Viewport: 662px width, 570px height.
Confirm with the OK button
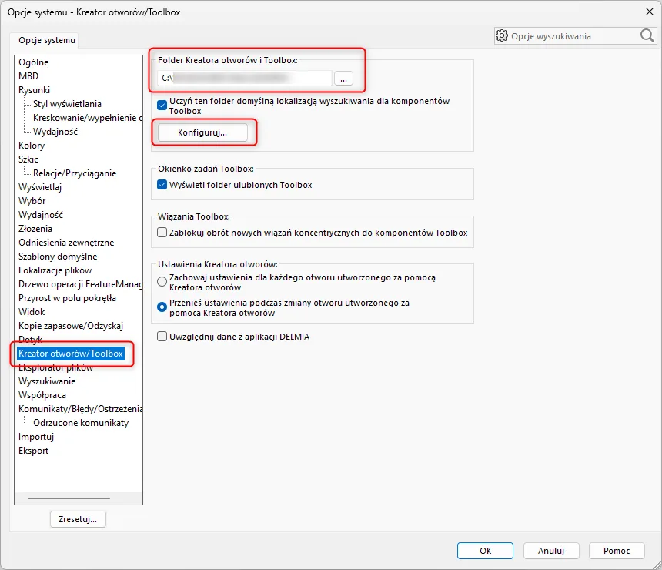[485, 551]
